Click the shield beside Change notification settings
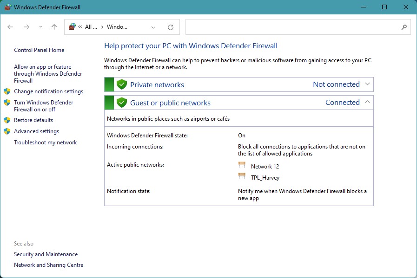Viewport: 417px width, 278px height. [7, 91]
